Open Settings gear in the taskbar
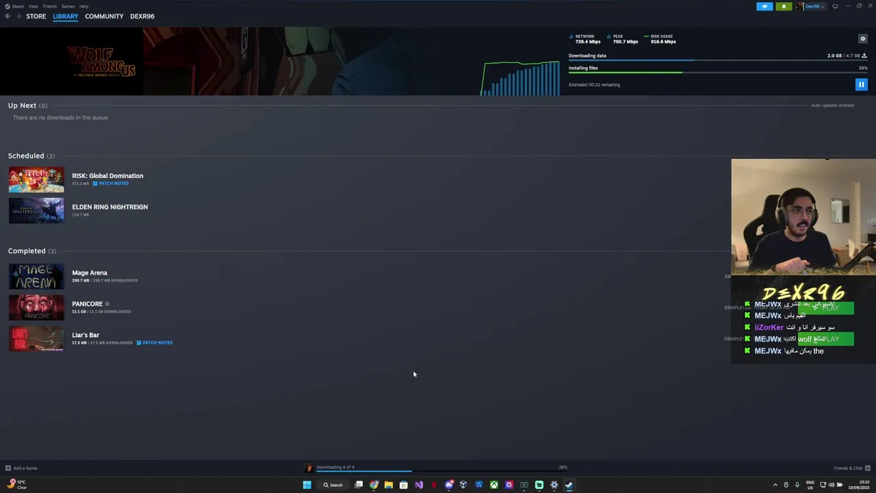The width and height of the screenshot is (876, 493). 554,485
